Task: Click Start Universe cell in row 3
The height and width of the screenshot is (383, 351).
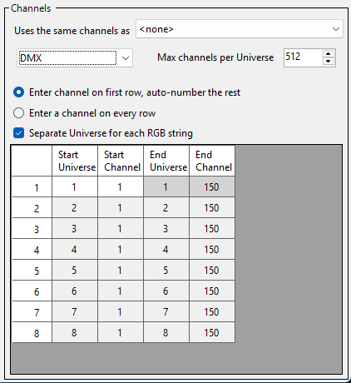Action: point(75,229)
